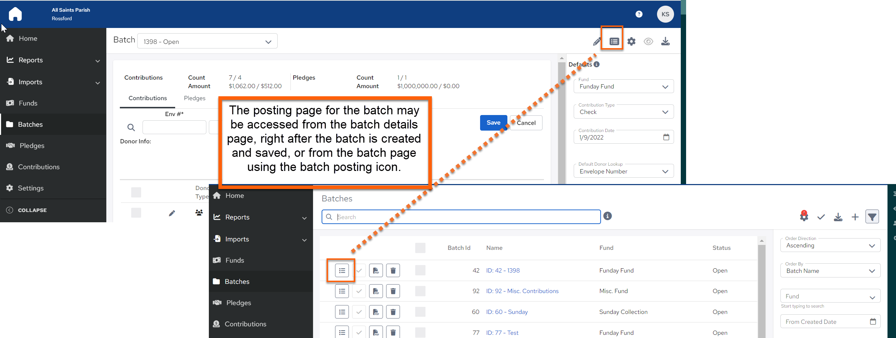
Task: Click the From Created Date field
Action: (830, 321)
